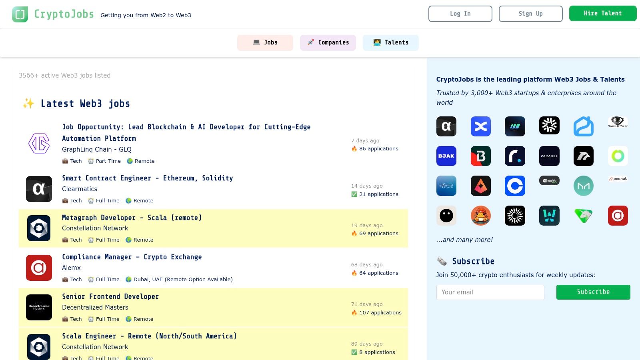This screenshot has height=360, width=640.
Task: Click the blue X-shaped company logo
Action: (481, 126)
